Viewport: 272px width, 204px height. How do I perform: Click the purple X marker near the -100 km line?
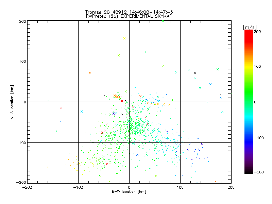point(202,144)
